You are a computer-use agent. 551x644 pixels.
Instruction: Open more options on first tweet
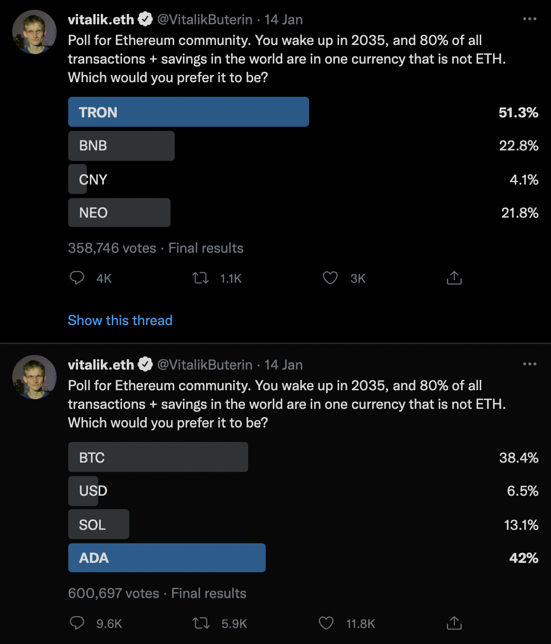pos(530,19)
